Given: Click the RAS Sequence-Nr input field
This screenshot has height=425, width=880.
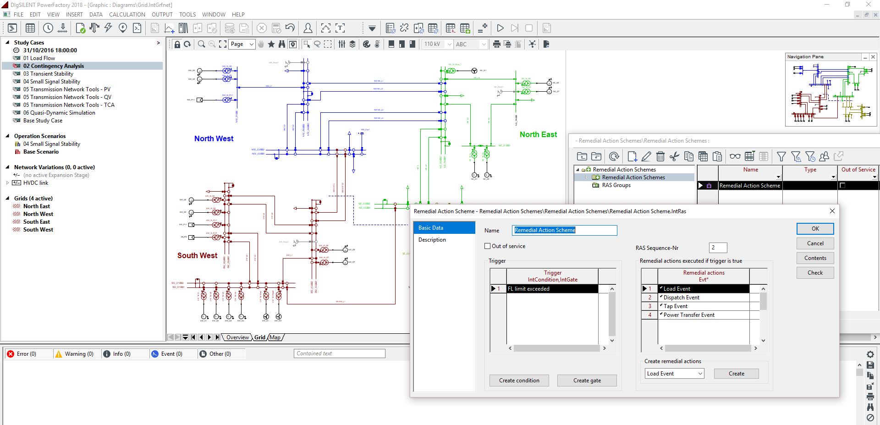Looking at the screenshot, I should click(718, 248).
